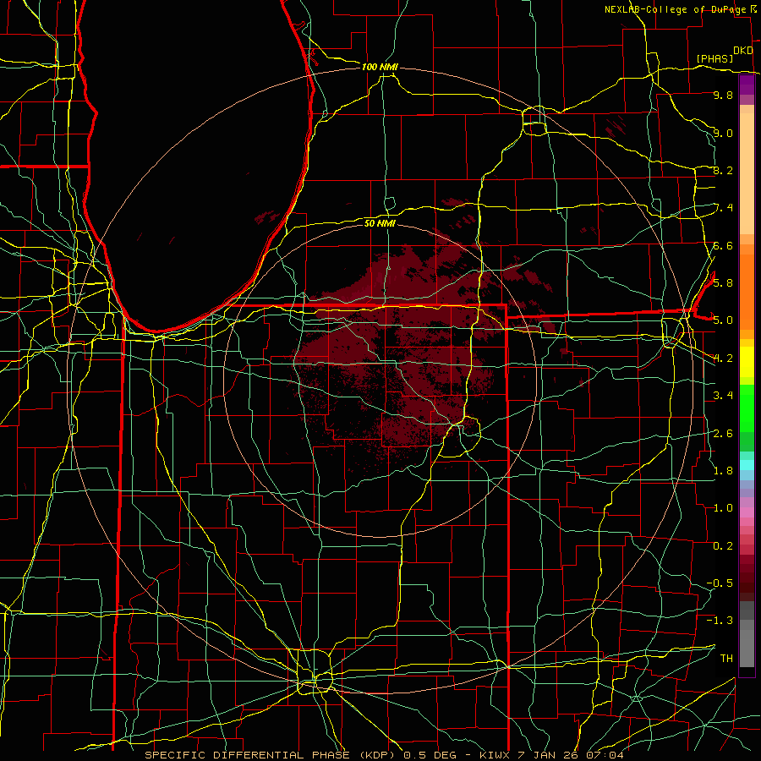The width and height of the screenshot is (761, 761).
Task: Click the 8.2 value on color scale
Action: pyautogui.click(x=723, y=170)
